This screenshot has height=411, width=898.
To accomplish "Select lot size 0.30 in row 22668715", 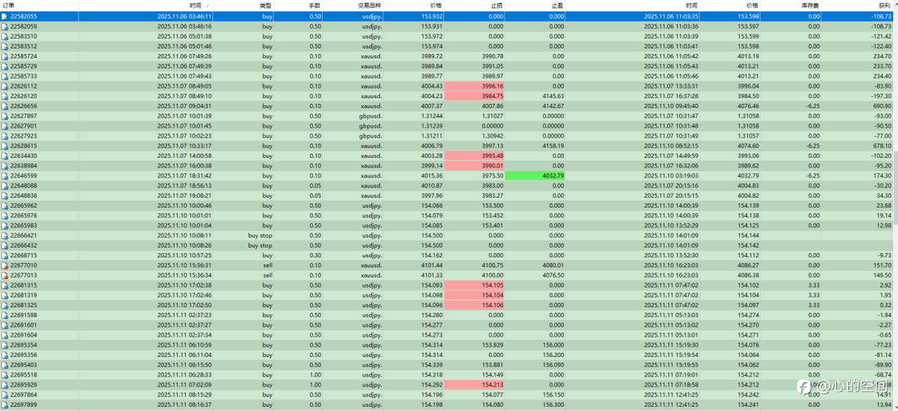I will tap(316, 255).
